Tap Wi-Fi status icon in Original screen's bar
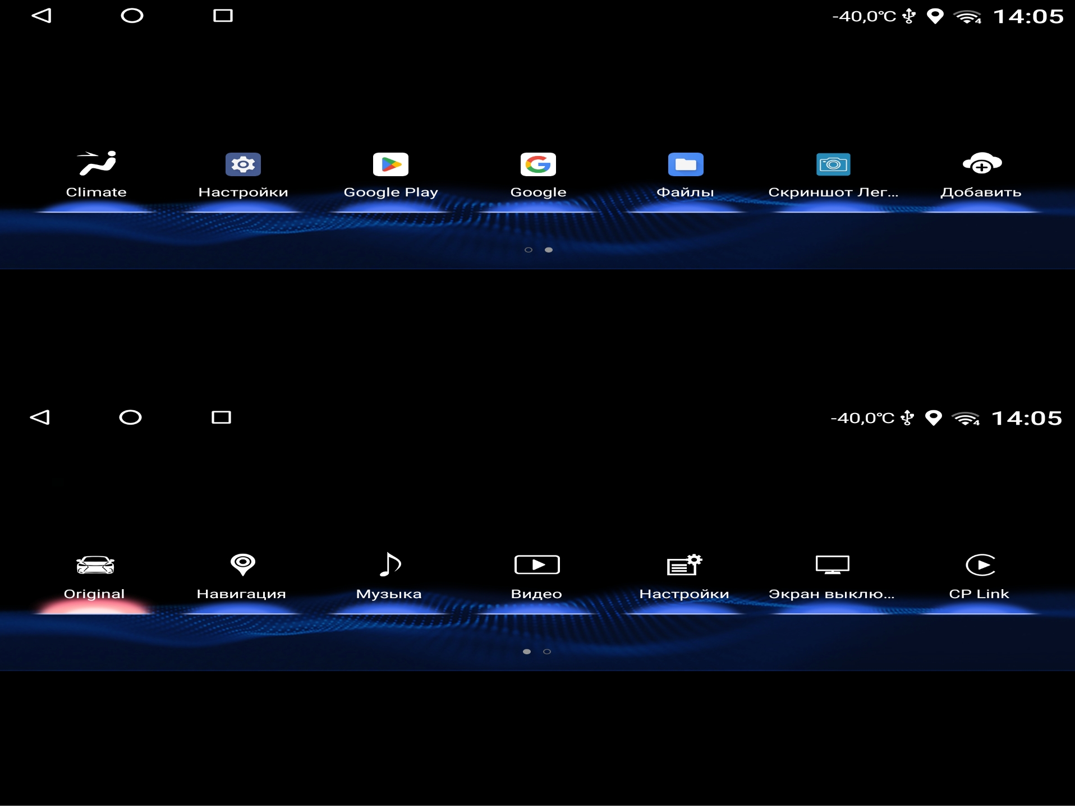The height and width of the screenshot is (808, 1075). 966,419
